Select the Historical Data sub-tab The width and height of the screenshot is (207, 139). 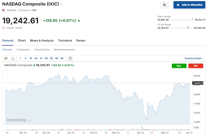[42, 49]
